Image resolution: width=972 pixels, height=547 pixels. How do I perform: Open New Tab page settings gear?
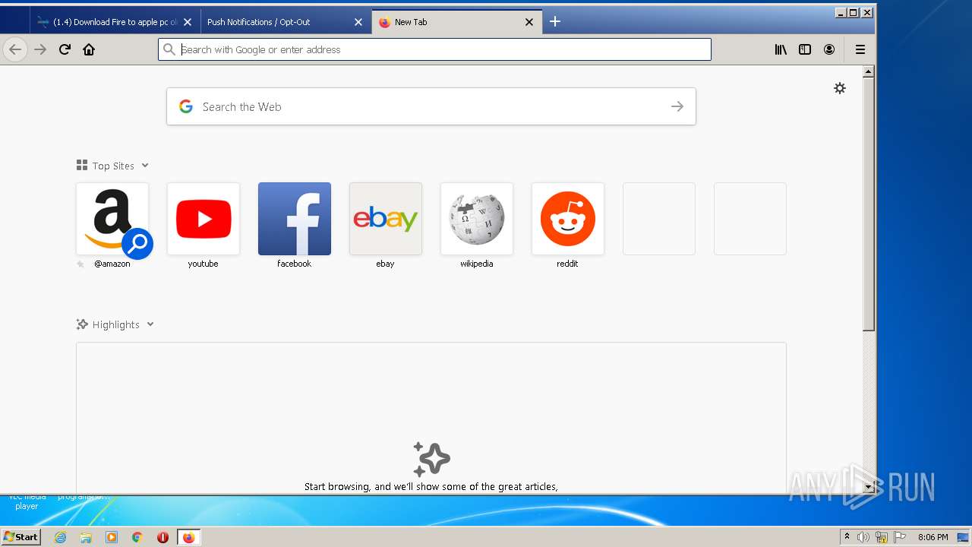tap(840, 88)
